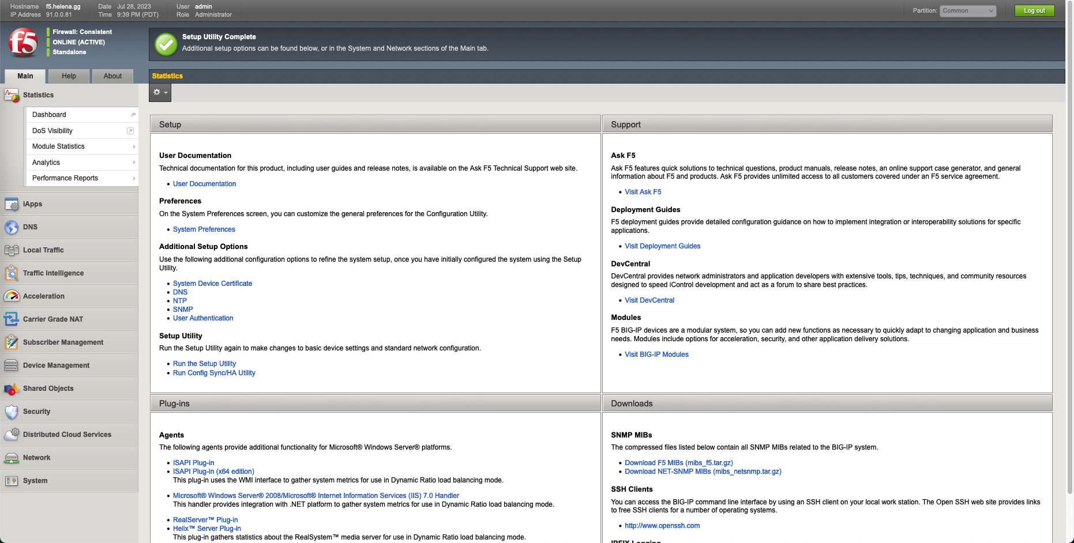The height and width of the screenshot is (543, 1074).
Task: Click the DoS Visibility external window icon
Action: click(x=130, y=131)
